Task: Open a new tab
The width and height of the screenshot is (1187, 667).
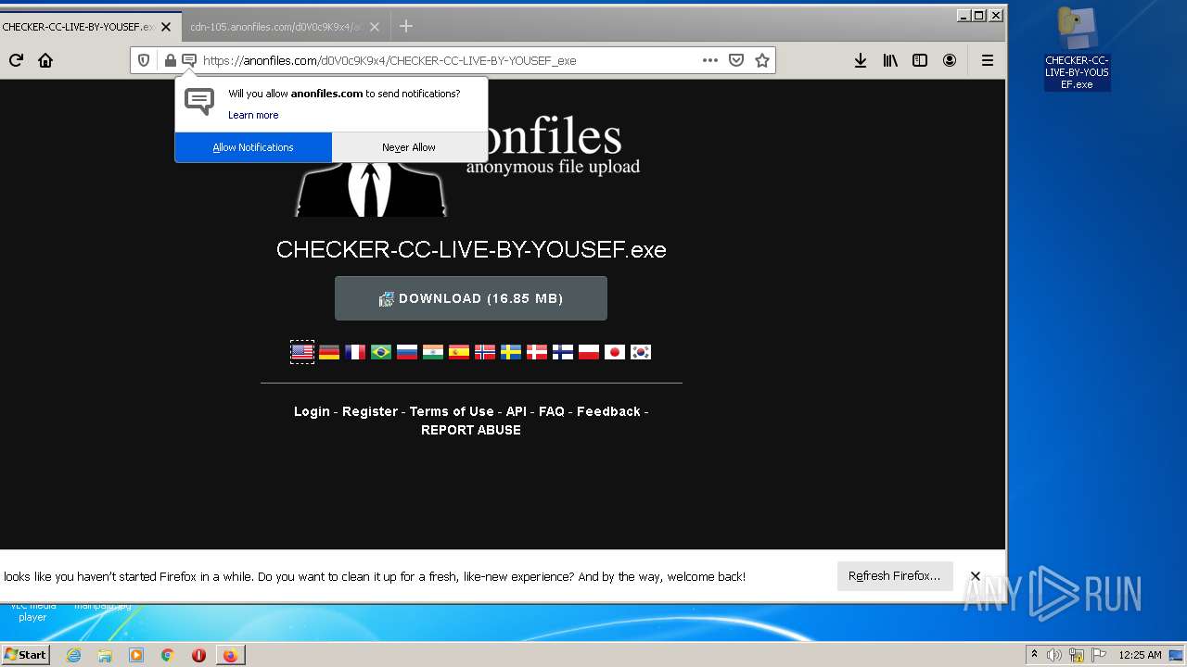Action: point(405,26)
